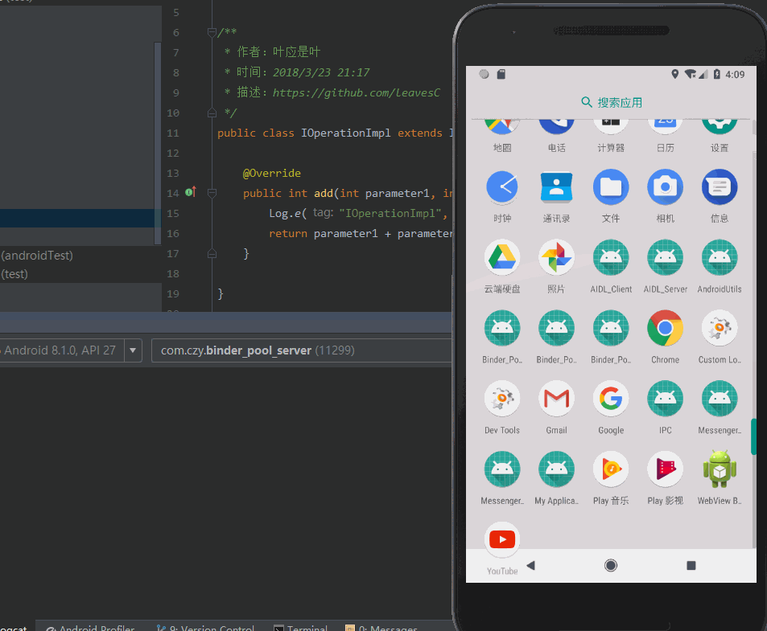Open Play Movies (Play 影视) app
Image resolution: width=767 pixels, height=631 pixels.
click(x=665, y=469)
